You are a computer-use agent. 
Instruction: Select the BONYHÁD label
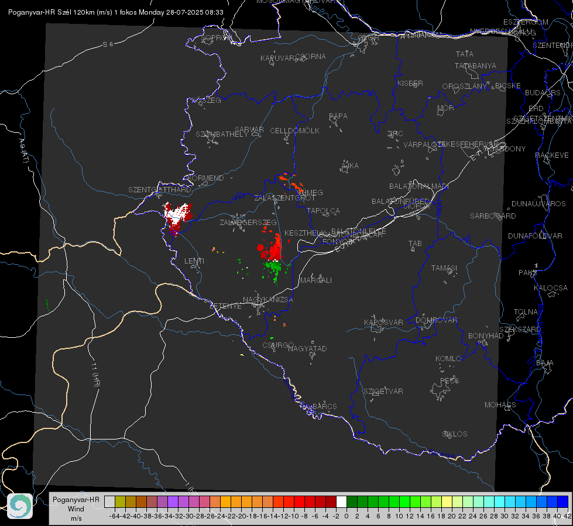486,336
